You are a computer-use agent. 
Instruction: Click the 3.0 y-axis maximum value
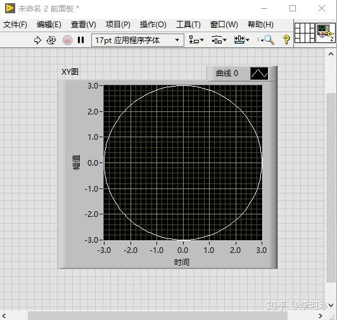click(93, 85)
